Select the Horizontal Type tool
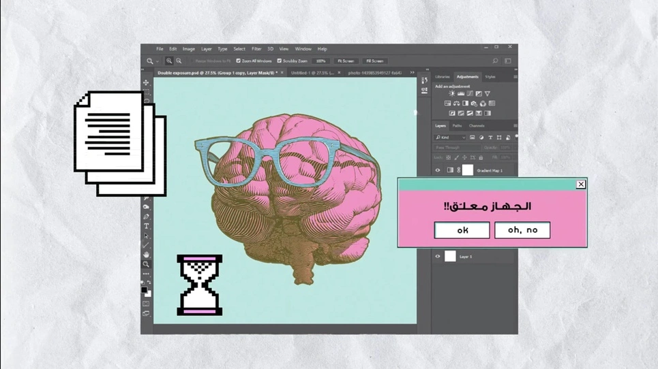The width and height of the screenshot is (658, 369). (146, 226)
